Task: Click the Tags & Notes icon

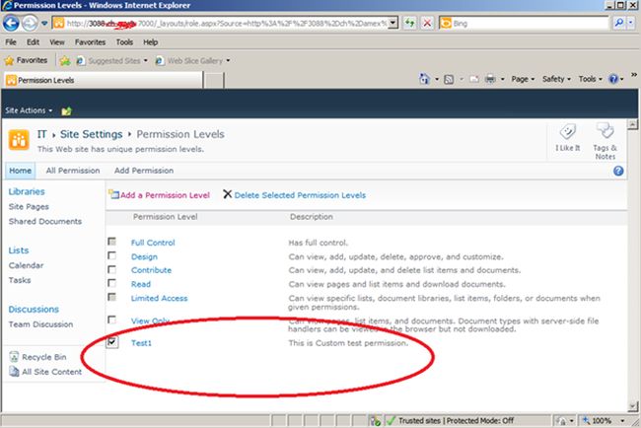Action: (605, 131)
